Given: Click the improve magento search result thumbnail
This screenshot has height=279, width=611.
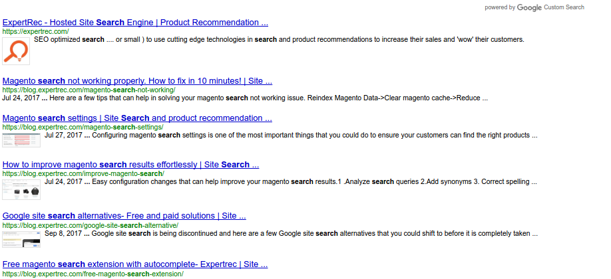Looking at the screenshot, I should pos(21,189).
